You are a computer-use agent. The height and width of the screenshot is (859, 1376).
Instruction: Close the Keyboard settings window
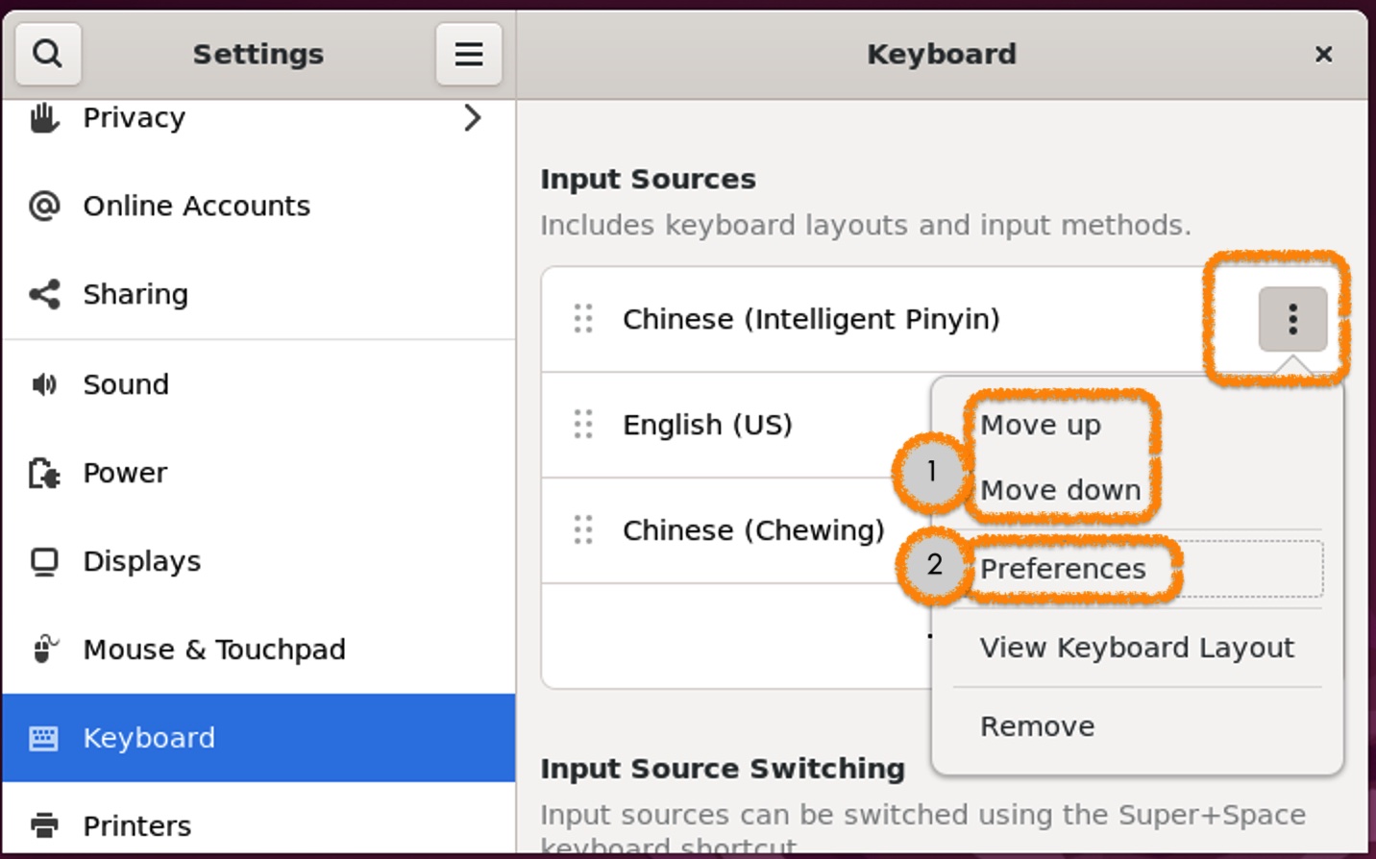point(1323,54)
